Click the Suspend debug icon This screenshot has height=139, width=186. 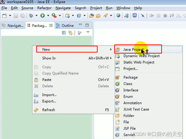coord(158,16)
